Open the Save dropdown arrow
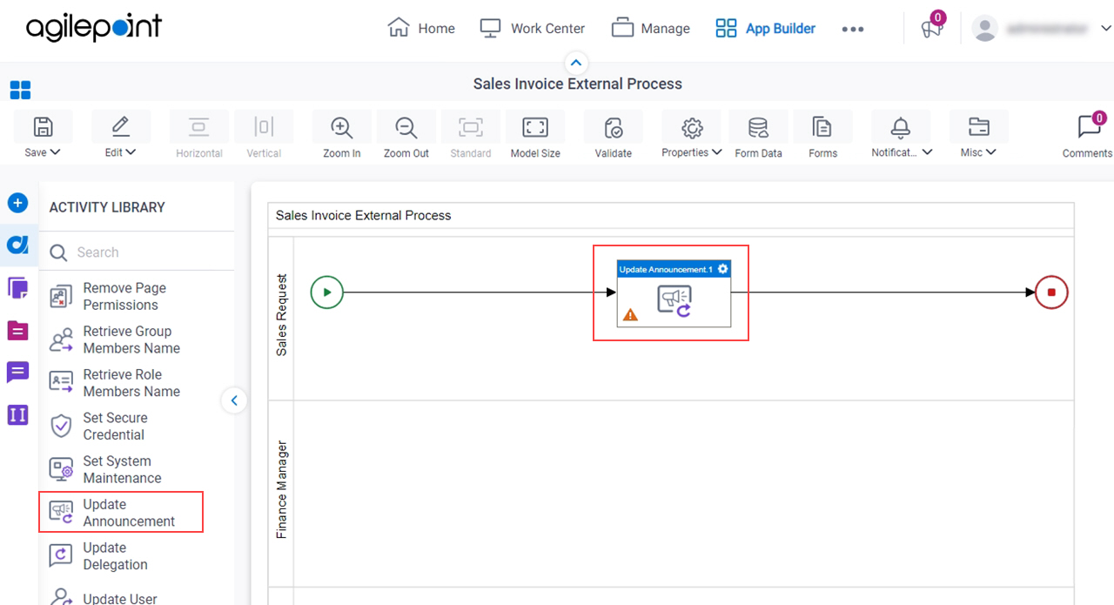The image size is (1114, 605). pos(56,152)
